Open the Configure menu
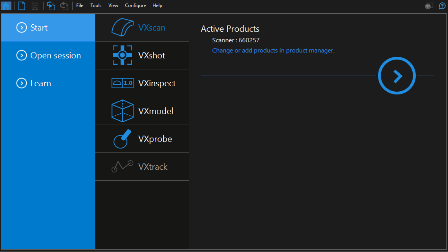 [x=135, y=5]
